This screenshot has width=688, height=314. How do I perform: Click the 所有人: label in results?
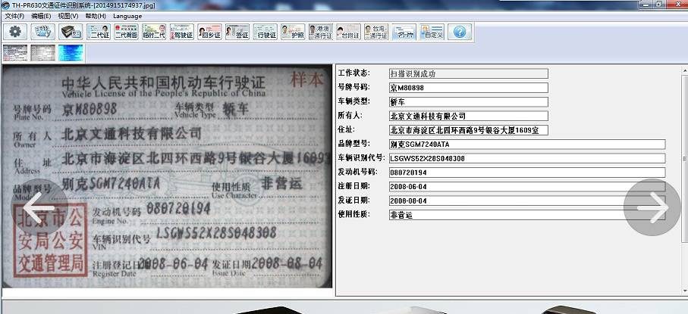[x=350, y=115]
